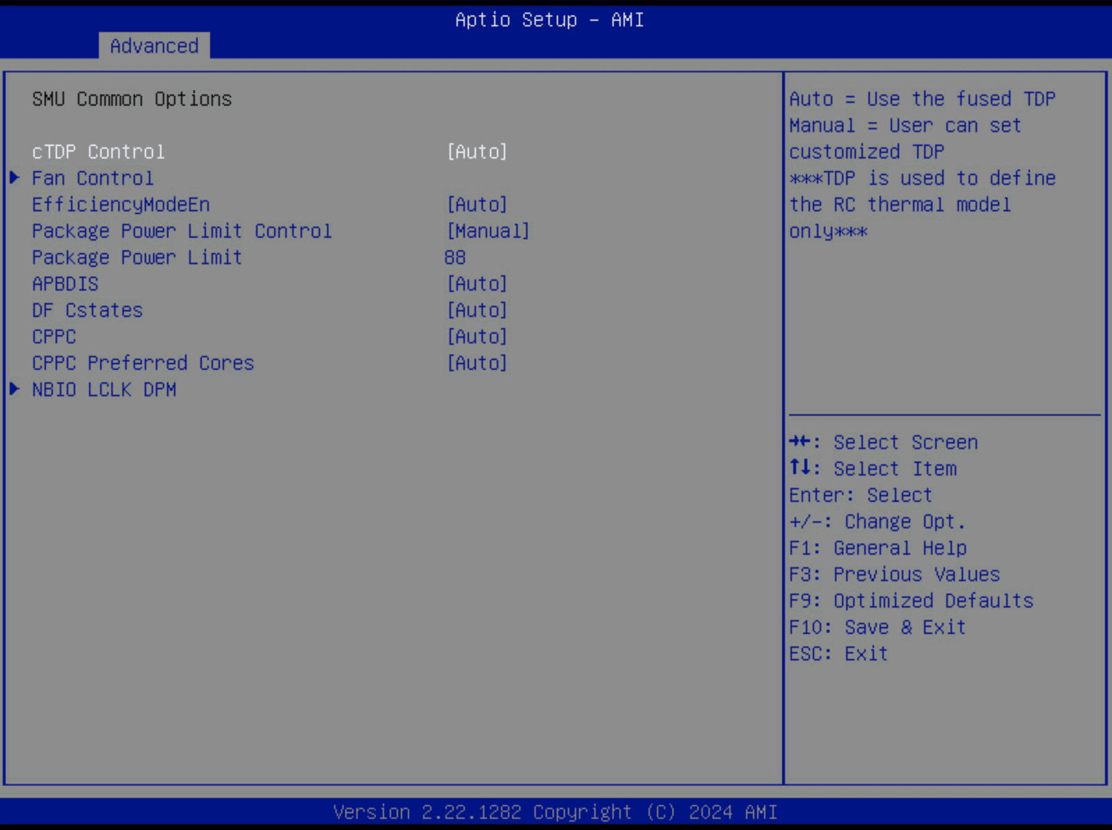This screenshot has height=830, width=1112.
Task: Click the Select Screen arrows hint
Action: coord(884,442)
